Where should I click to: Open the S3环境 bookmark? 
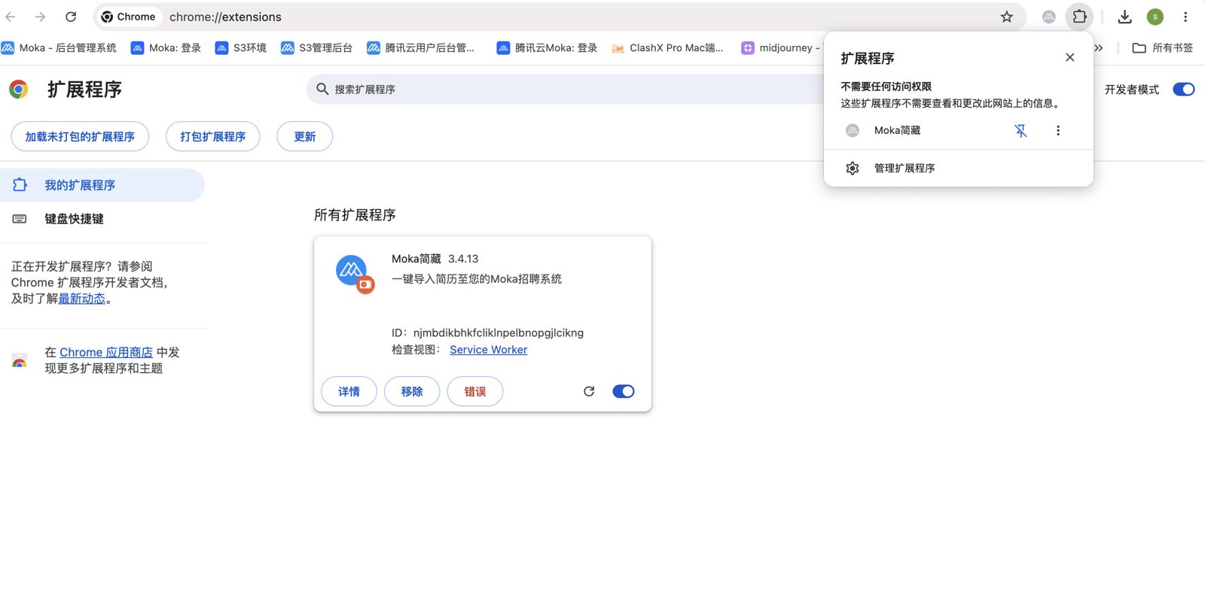pyautogui.click(x=241, y=47)
